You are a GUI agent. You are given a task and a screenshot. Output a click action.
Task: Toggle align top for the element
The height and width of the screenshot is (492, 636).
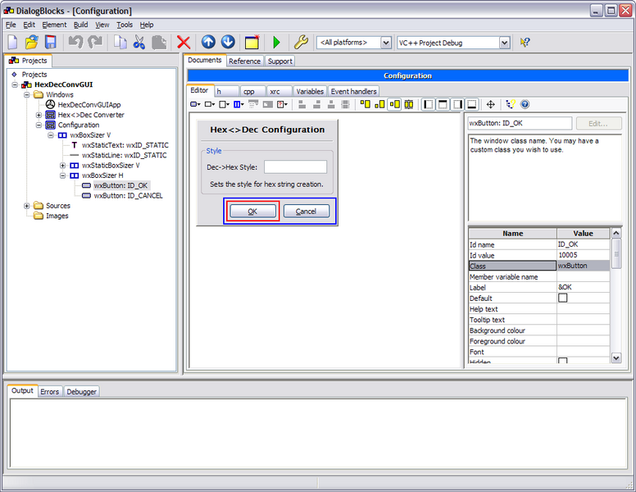tap(365, 104)
